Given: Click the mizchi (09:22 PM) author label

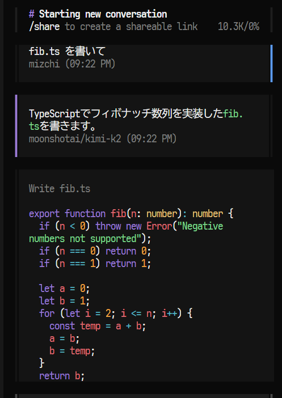Looking at the screenshot, I should [x=72, y=63].
